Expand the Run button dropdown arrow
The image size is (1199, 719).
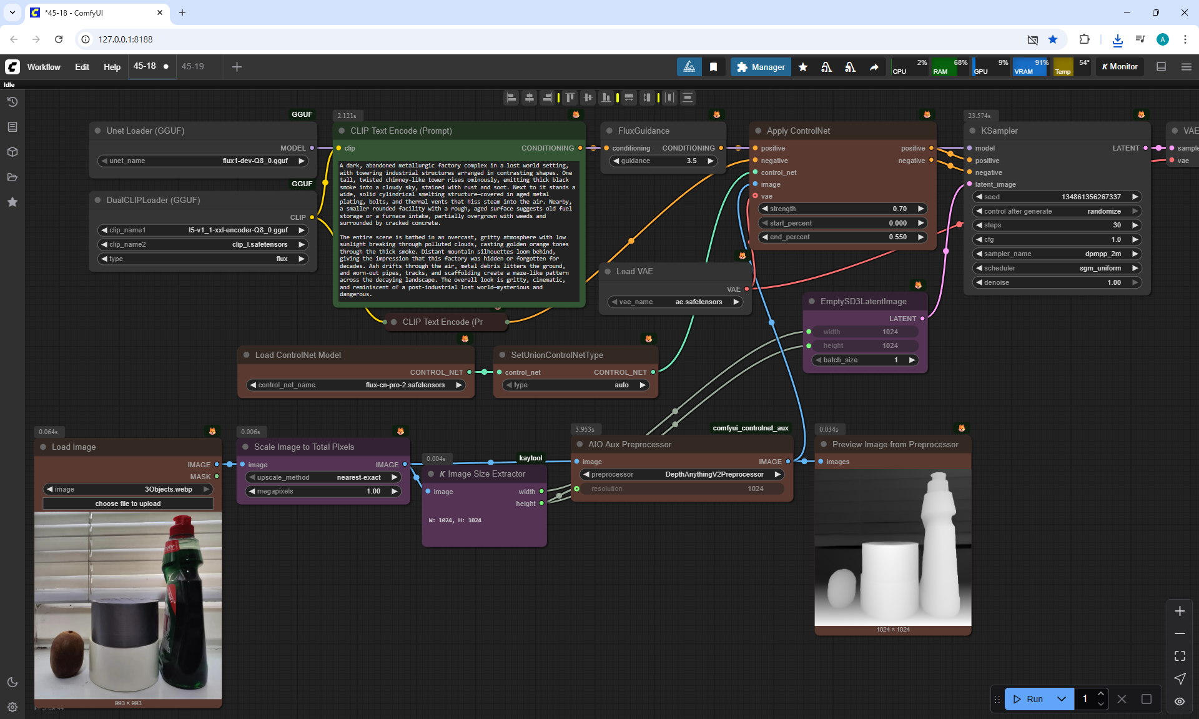point(1061,699)
